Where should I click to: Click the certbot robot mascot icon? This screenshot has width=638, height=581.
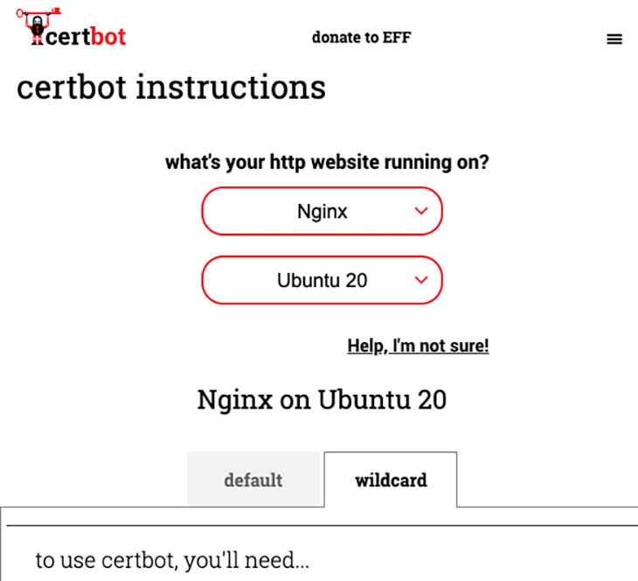(x=37, y=30)
